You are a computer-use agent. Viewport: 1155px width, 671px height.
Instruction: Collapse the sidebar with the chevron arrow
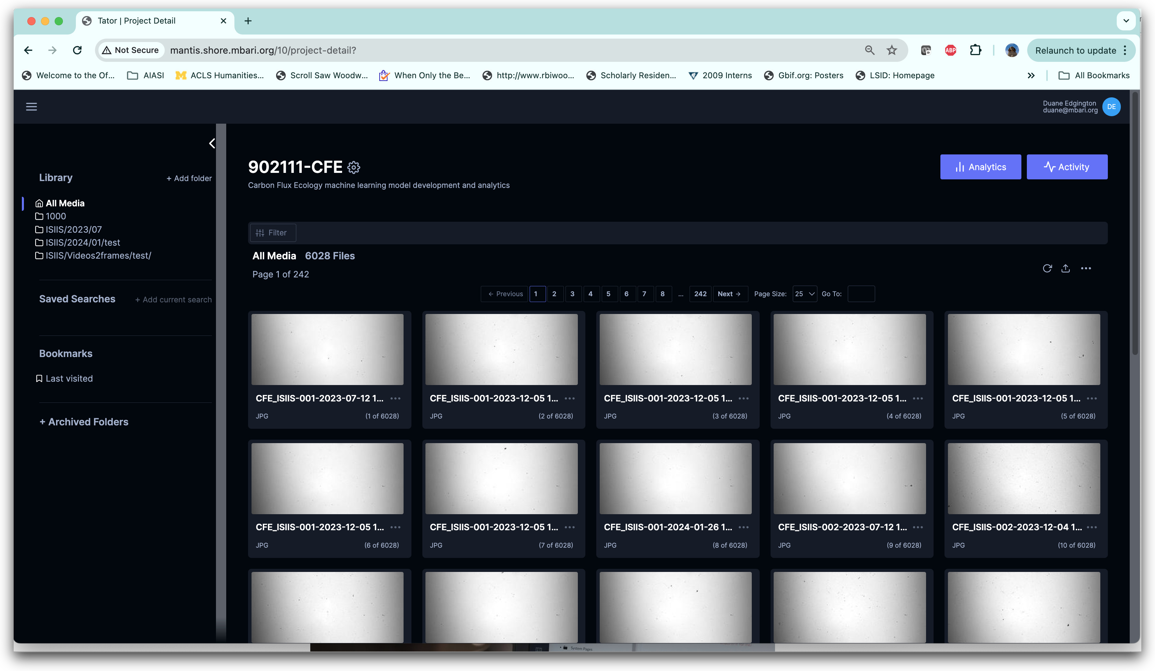(212, 143)
